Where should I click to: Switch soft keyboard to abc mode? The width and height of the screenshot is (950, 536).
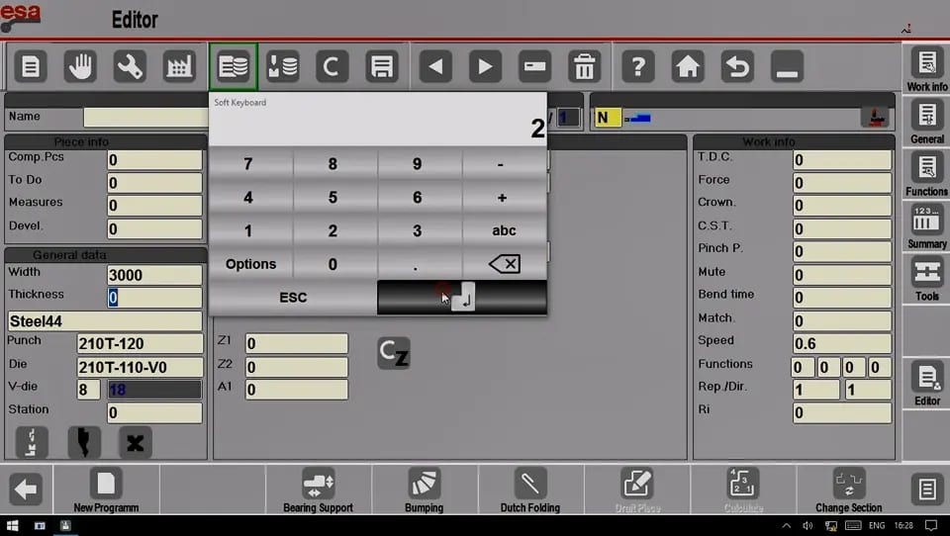tap(504, 230)
